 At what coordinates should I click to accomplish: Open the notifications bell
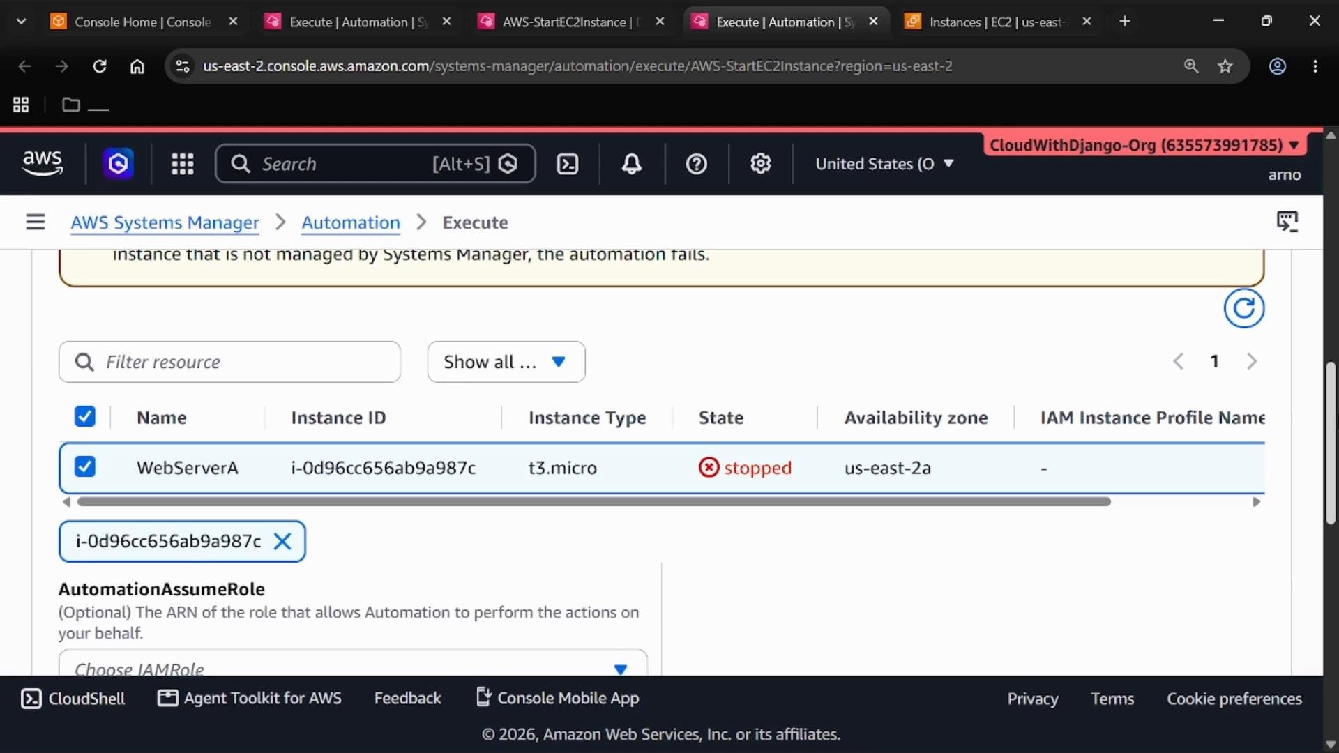[632, 164]
